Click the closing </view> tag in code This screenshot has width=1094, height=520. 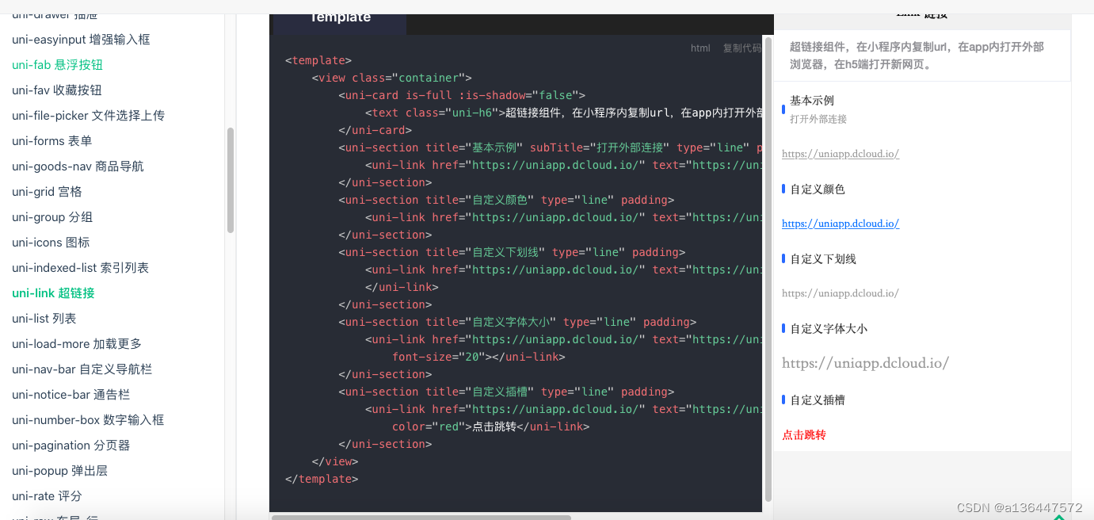[x=335, y=461]
